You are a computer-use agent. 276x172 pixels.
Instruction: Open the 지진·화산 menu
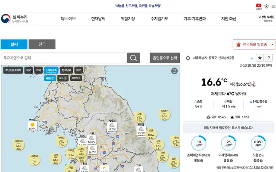coord(229,18)
